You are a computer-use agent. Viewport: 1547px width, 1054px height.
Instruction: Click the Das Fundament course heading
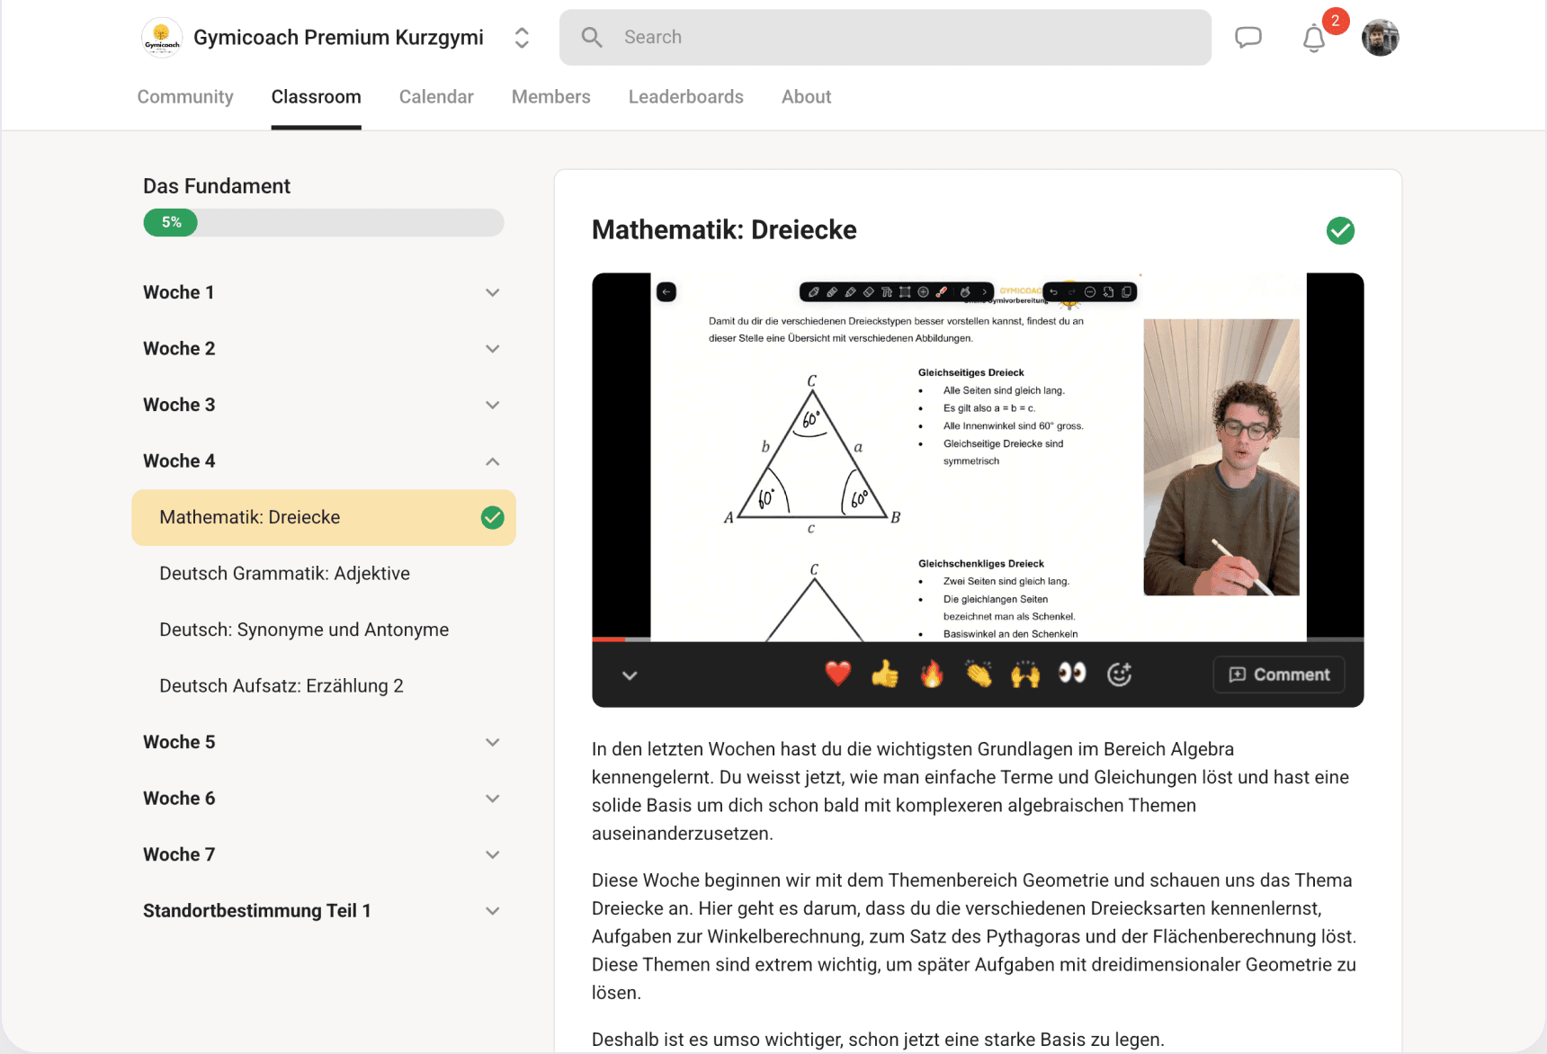tap(217, 186)
